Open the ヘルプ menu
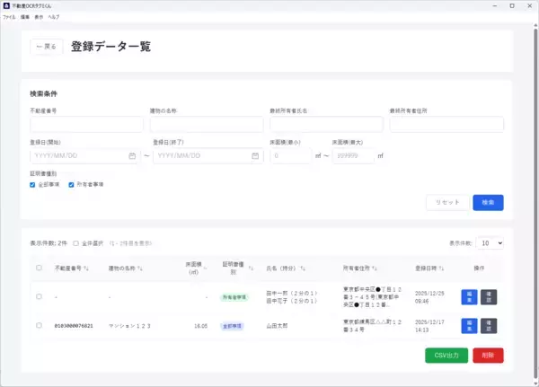539x387 pixels. 54,17
